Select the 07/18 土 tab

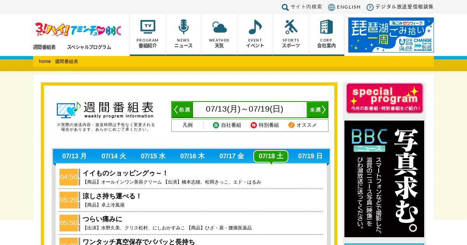point(271,156)
